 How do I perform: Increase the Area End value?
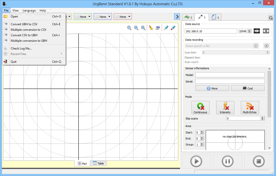coord(202,137)
